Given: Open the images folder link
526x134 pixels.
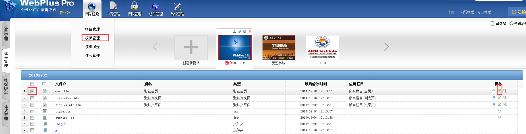Looking at the screenshot, I should pyautogui.click(x=60, y=124).
